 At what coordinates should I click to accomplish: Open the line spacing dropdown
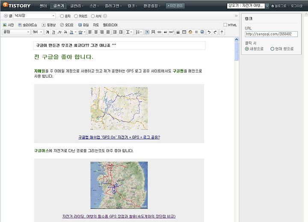click(129, 32)
